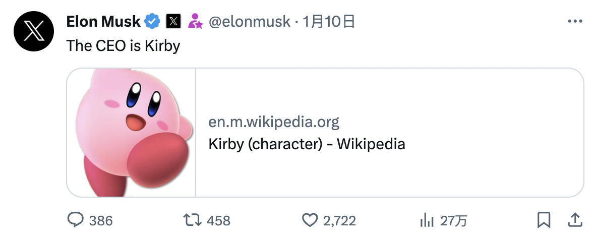Bookmark this tweet
The width and height of the screenshot is (595, 240).
click(x=544, y=220)
